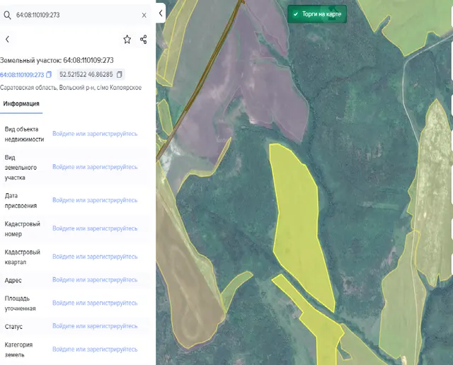Collapse the side panel with the arrow
This screenshot has width=453, height=365.
pyautogui.click(x=161, y=13)
